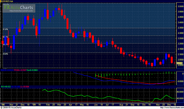The height and width of the screenshot is (109, 184).
Task: Click the '09 year label on date axis
Action: pos(34,105)
